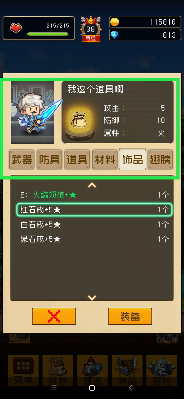Screen dimensions: 184x399
Task: Open the 防具 armor tab
Action: (x=49, y=160)
